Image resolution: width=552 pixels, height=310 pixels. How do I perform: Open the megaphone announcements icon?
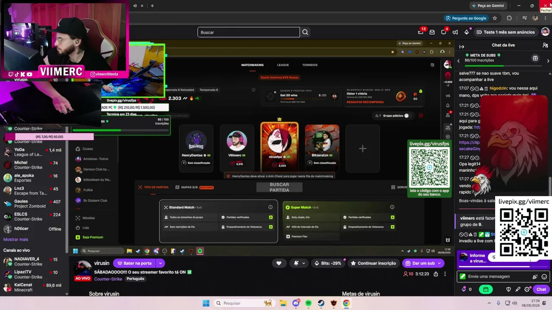[455, 32]
